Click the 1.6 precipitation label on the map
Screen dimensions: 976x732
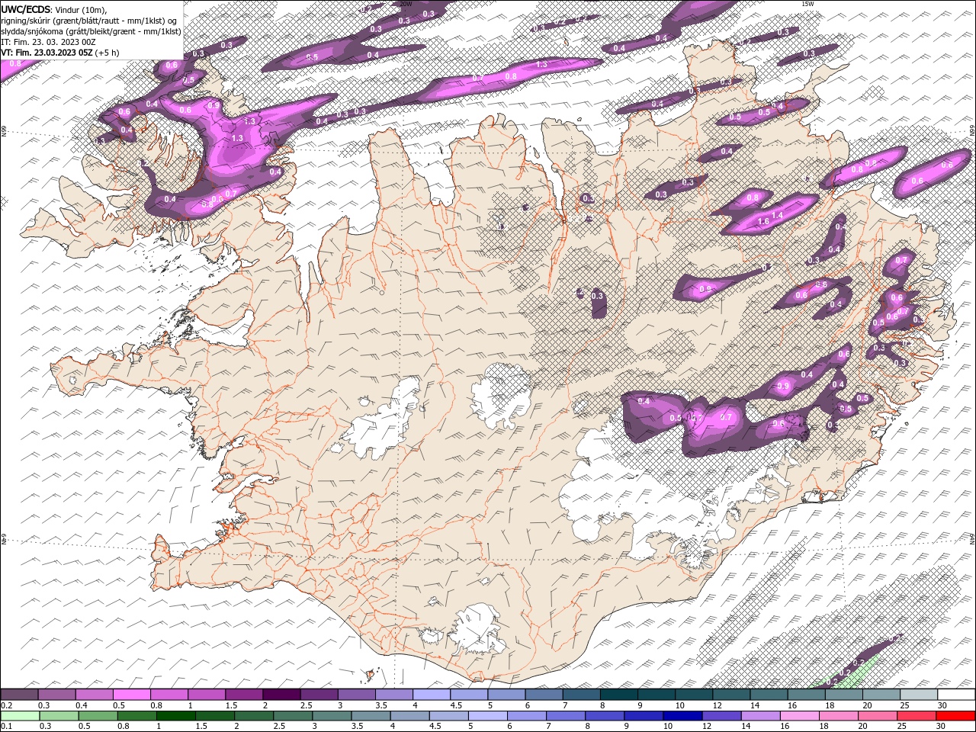click(x=763, y=222)
